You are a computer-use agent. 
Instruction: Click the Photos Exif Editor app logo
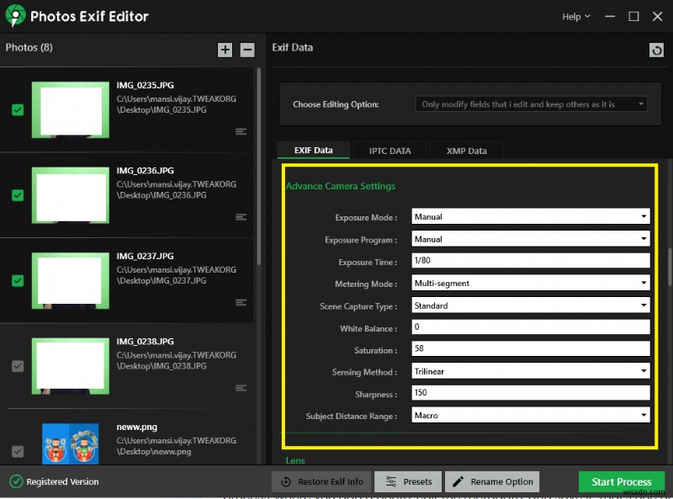16,16
